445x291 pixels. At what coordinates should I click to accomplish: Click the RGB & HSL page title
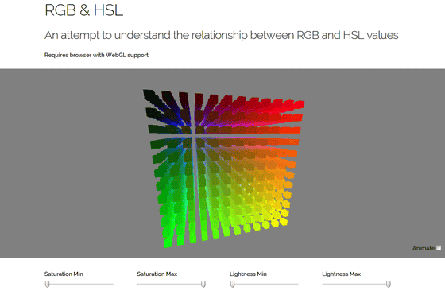point(83,10)
